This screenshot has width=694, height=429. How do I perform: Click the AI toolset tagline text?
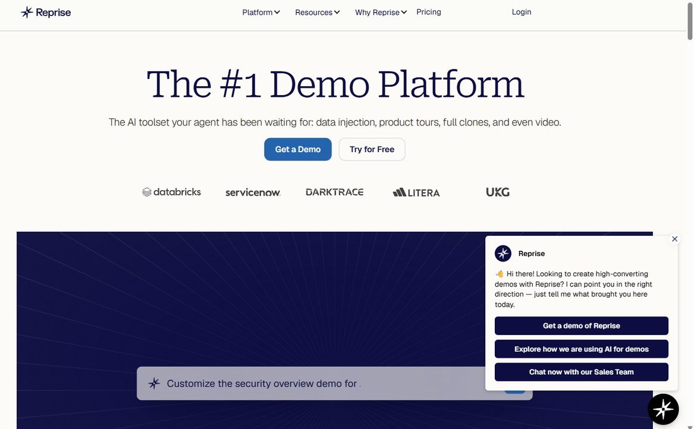point(335,122)
